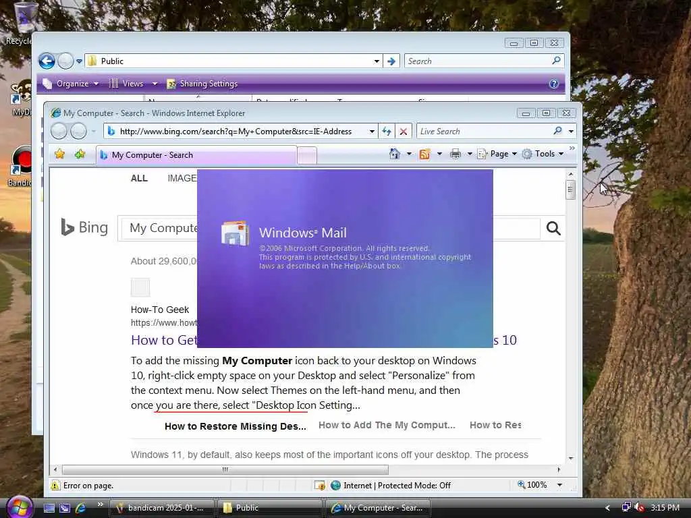The width and height of the screenshot is (691, 518).
Task: Select the ALL tab on Bing results
Action: [x=139, y=178]
